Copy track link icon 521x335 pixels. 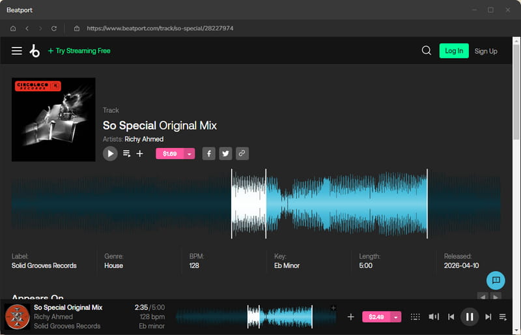(x=242, y=153)
